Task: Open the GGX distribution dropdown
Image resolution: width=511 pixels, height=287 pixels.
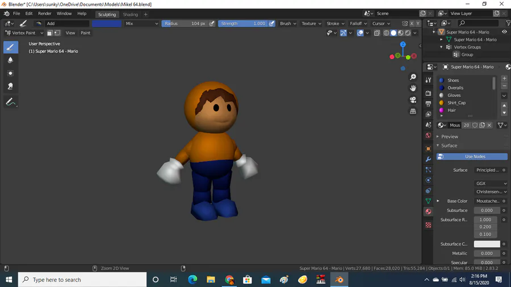Action: click(491, 184)
